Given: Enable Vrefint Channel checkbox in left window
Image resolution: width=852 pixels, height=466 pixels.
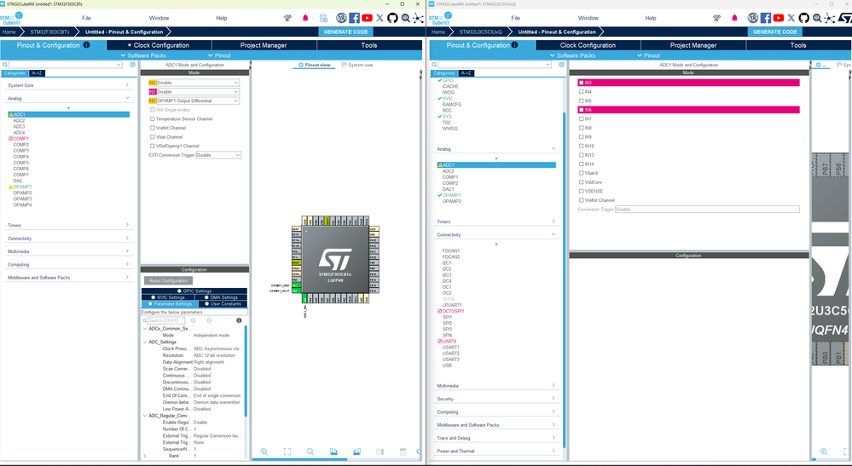Looking at the screenshot, I should (153, 128).
